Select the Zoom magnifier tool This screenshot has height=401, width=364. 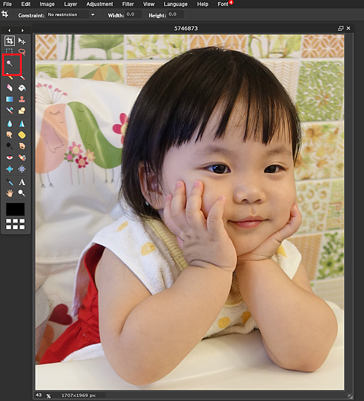tap(22, 193)
